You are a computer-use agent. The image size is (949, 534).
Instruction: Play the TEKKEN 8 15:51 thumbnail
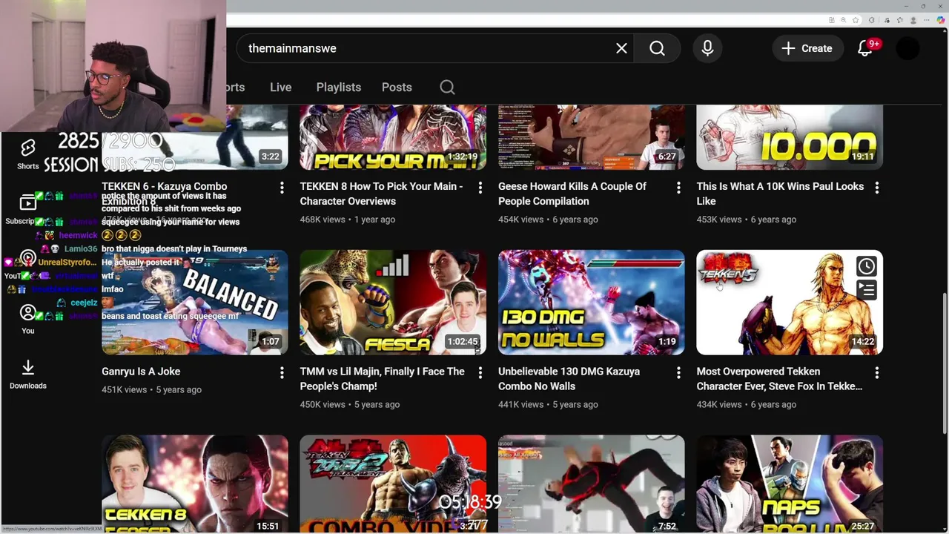194,484
